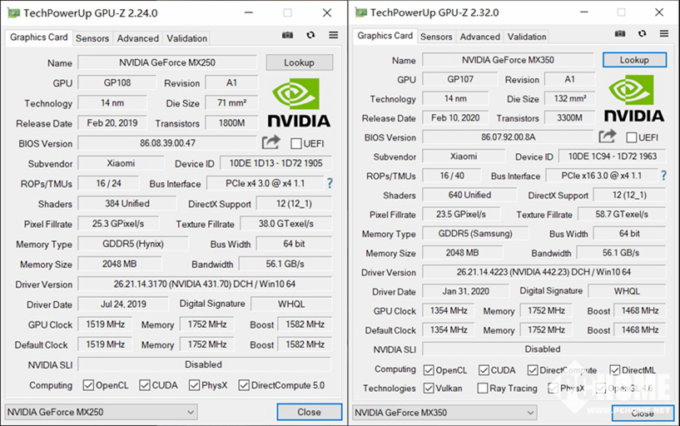Viewport: 680px width, 426px height.
Task: Toggle UEFI checkbox in MX250 window
Action: click(x=296, y=143)
